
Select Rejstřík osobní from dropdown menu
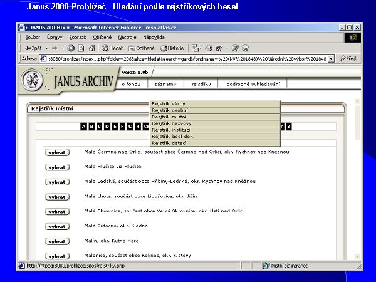(x=214, y=110)
